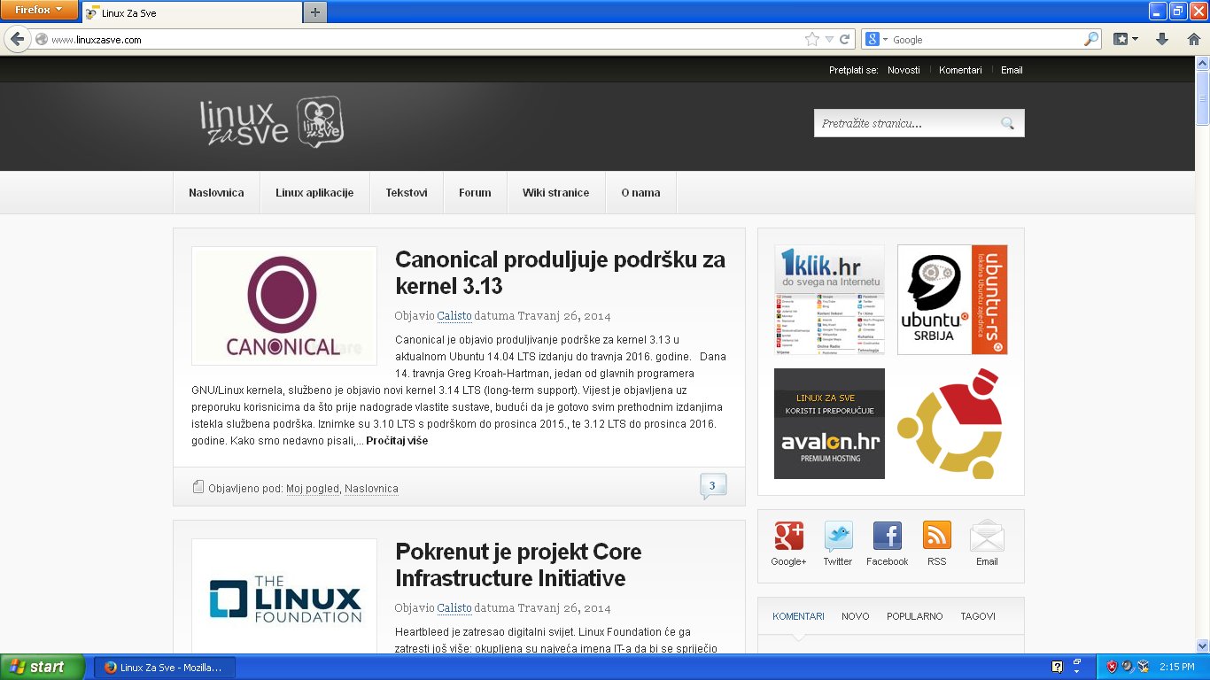Click the Email envelope icon
The width and height of the screenshot is (1210, 680).
click(x=987, y=536)
